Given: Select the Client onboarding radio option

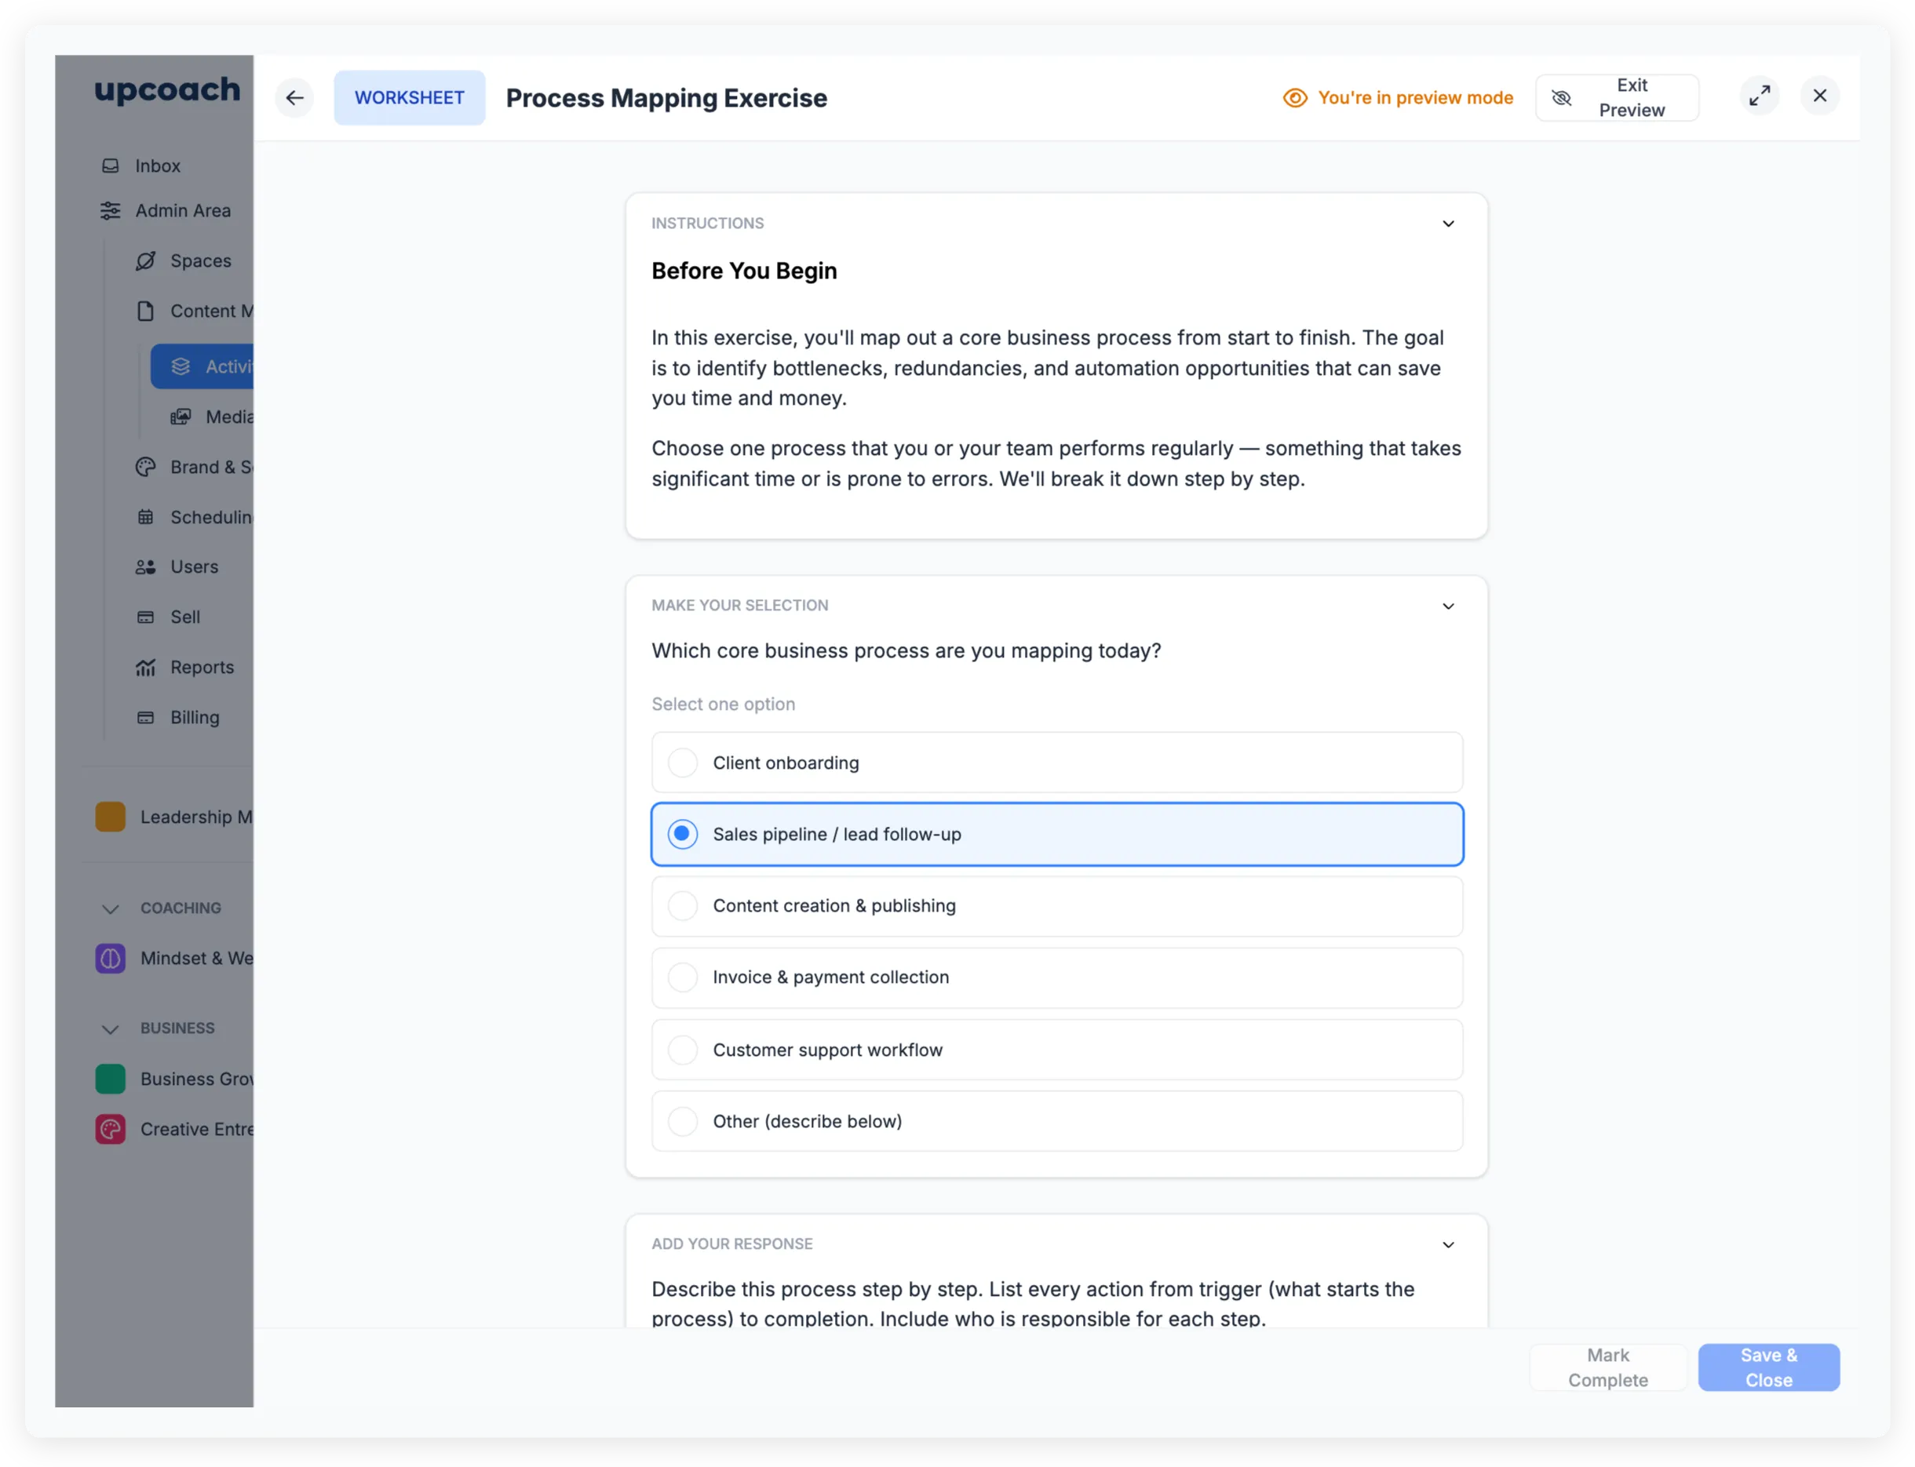Looking at the screenshot, I should point(682,763).
